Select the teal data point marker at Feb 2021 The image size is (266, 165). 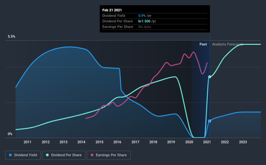point(210,77)
